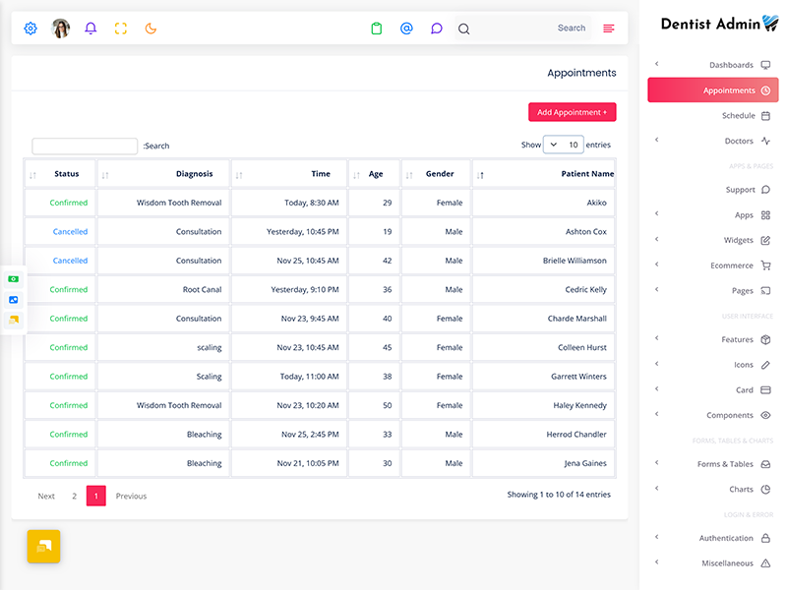Focus the top bar Search field
This screenshot has width=787, height=590.
522,29
